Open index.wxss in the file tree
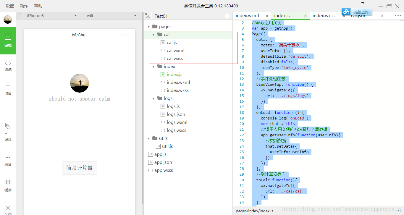Viewport: 404px width, 215px height. [178, 90]
